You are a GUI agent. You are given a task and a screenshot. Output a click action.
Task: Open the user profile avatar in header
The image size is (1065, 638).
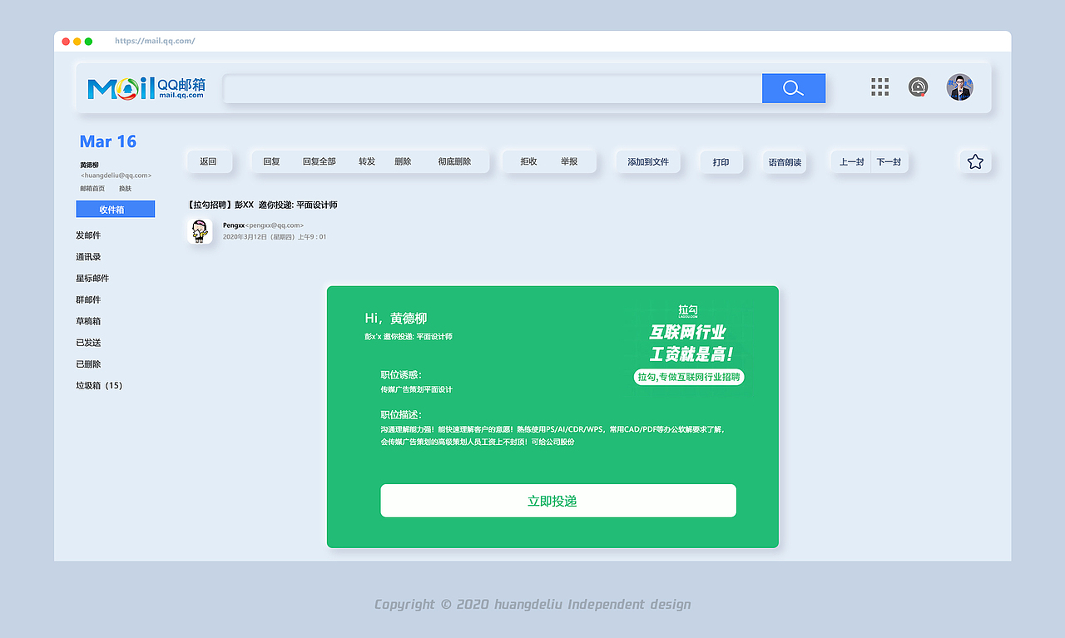pos(960,87)
